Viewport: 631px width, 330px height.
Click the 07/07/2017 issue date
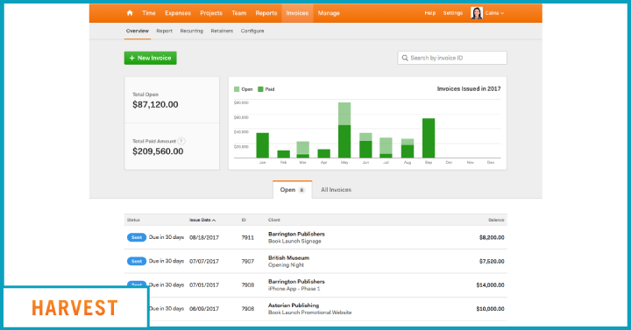tap(204, 261)
